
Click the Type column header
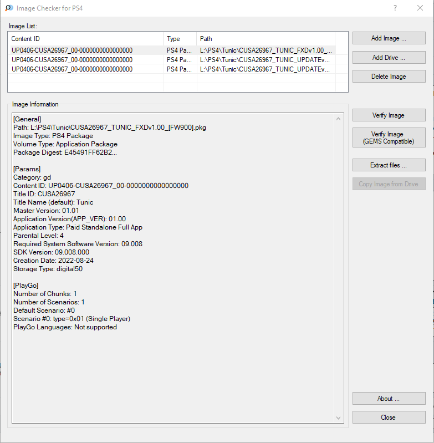pos(180,39)
